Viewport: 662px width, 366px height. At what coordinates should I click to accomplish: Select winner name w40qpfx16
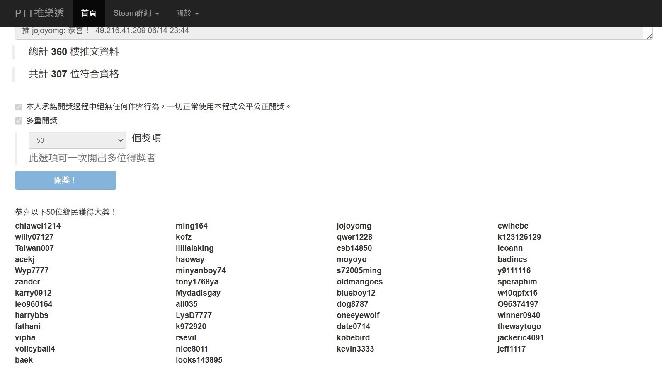(x=517, y=293)
